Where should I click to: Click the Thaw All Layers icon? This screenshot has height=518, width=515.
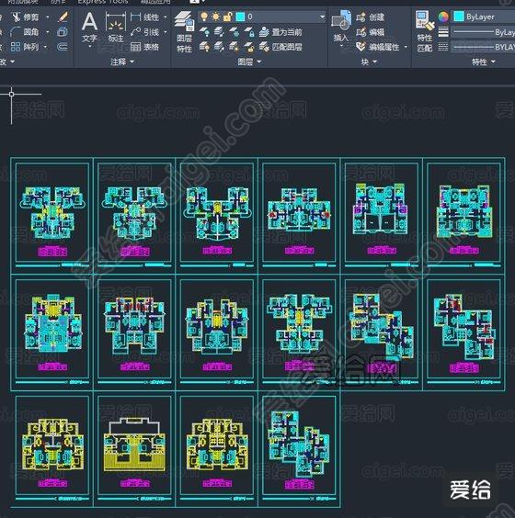coord(235,47)
